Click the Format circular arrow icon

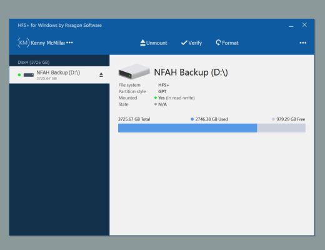point(218,42)
